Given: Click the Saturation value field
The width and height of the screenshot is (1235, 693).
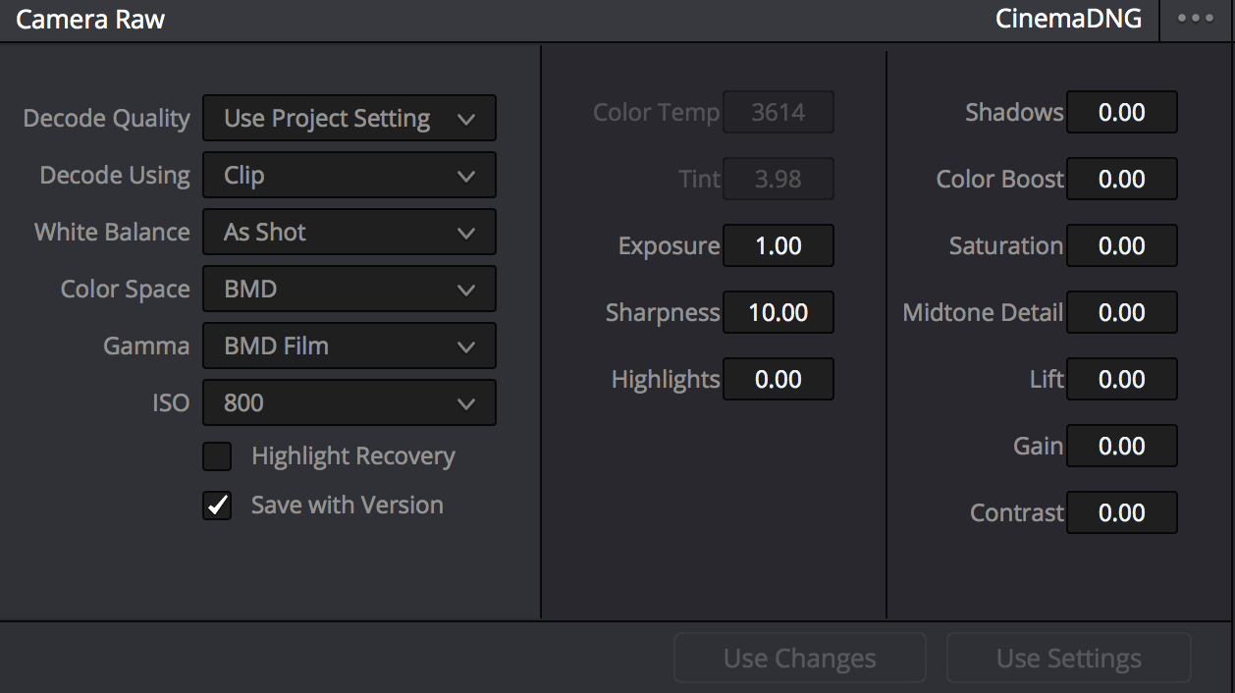Looking at the screenshot, I should tap(1121, 245).
